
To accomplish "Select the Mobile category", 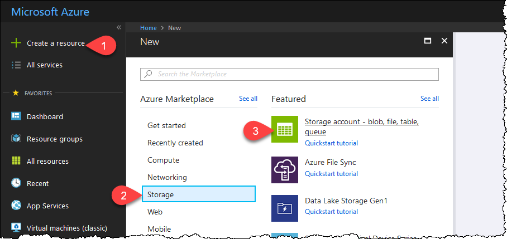I will (x=159, y=229).
